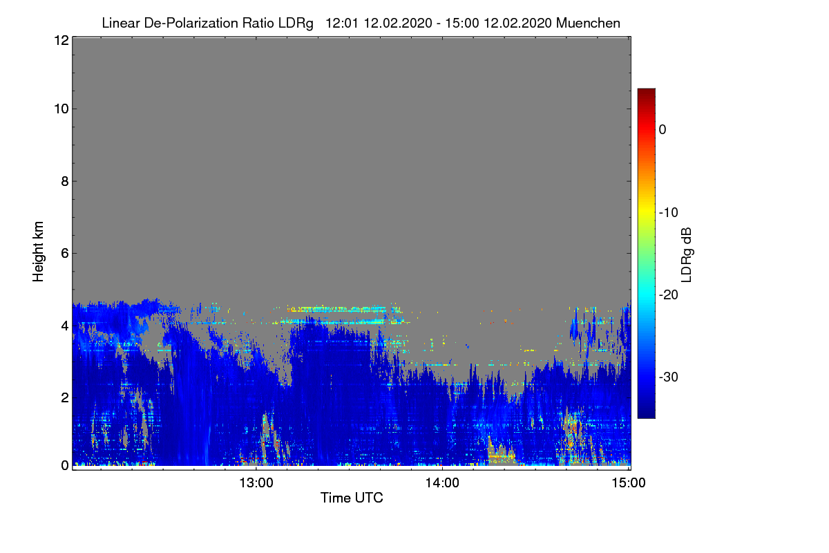Click the 'Time UTC' axis label
The image size is (829, 553).
click(x=352, y=498)
